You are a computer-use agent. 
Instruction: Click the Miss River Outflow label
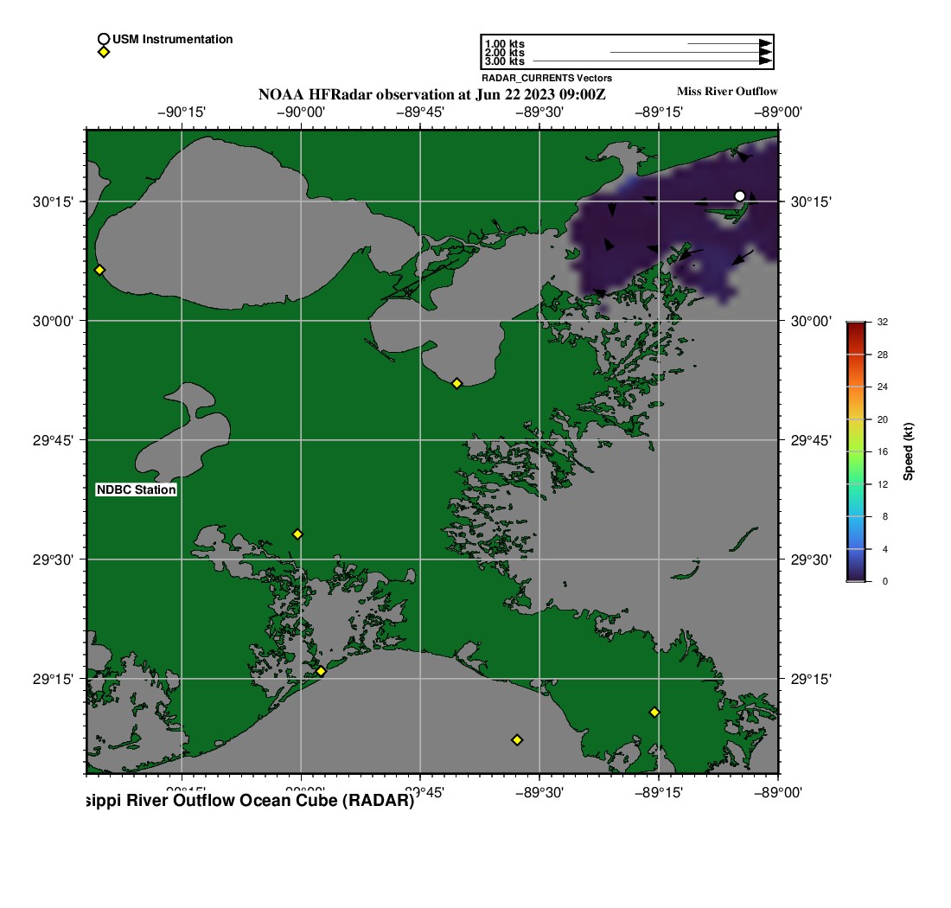pyautogui.click(x=726, y=91)
